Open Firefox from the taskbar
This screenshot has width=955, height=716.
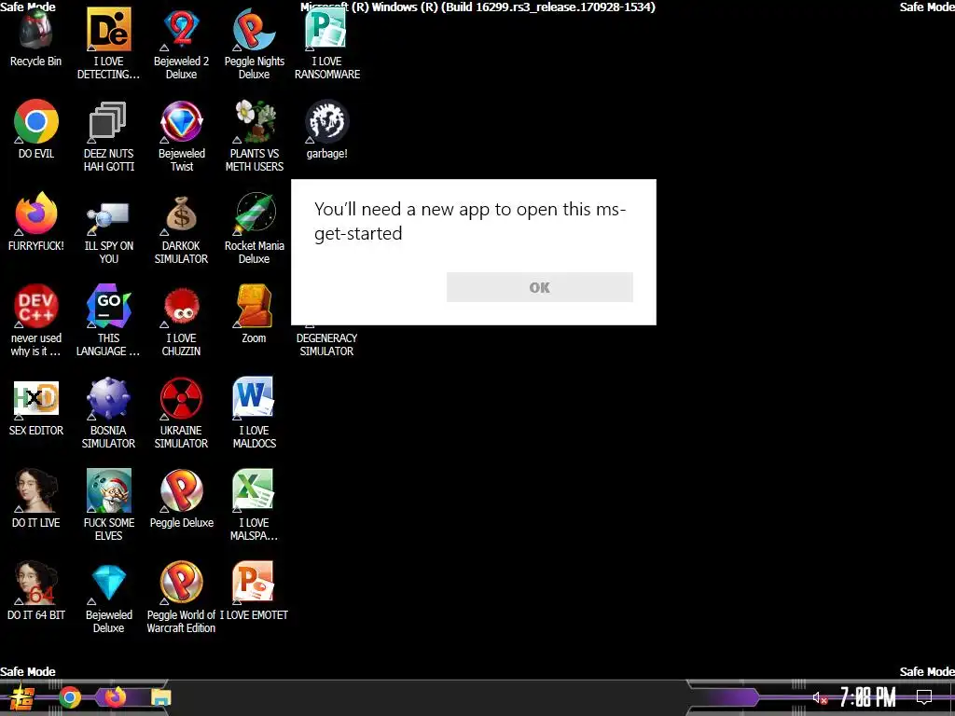[x=115, y=697]
